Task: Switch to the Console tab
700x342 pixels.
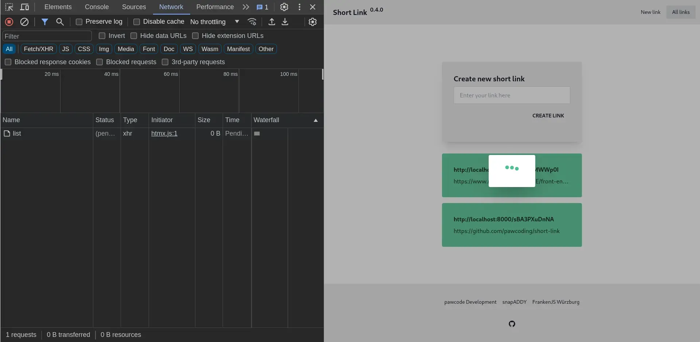Action: pyautogui.click(x=96, y=7)
